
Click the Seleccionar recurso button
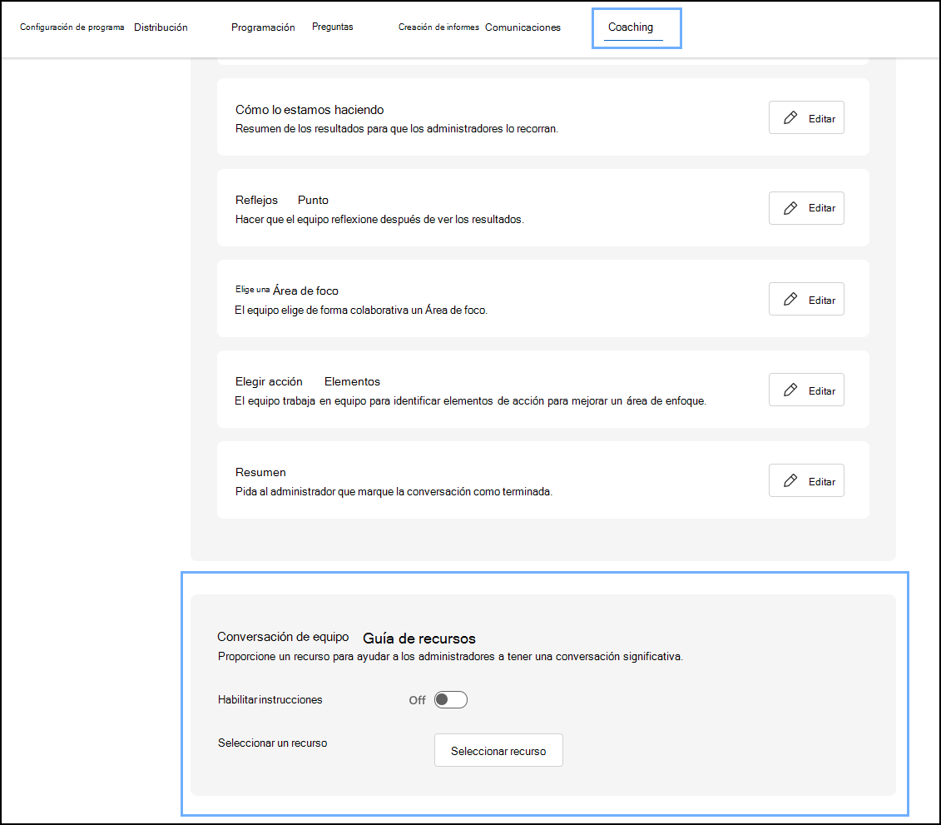(x=498, y=750)
